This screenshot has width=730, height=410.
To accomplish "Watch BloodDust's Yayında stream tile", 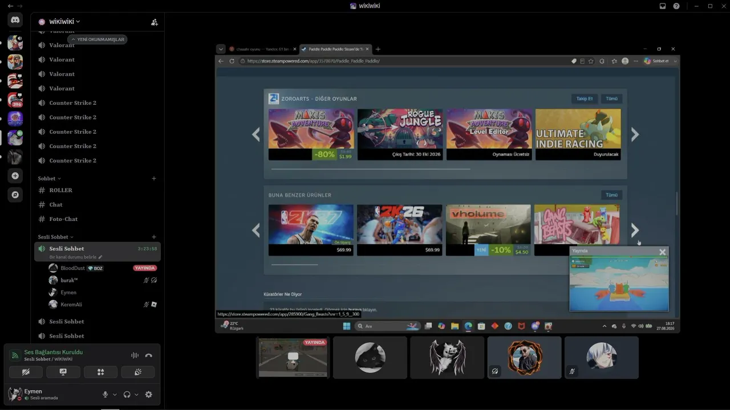I will [293, 358].
